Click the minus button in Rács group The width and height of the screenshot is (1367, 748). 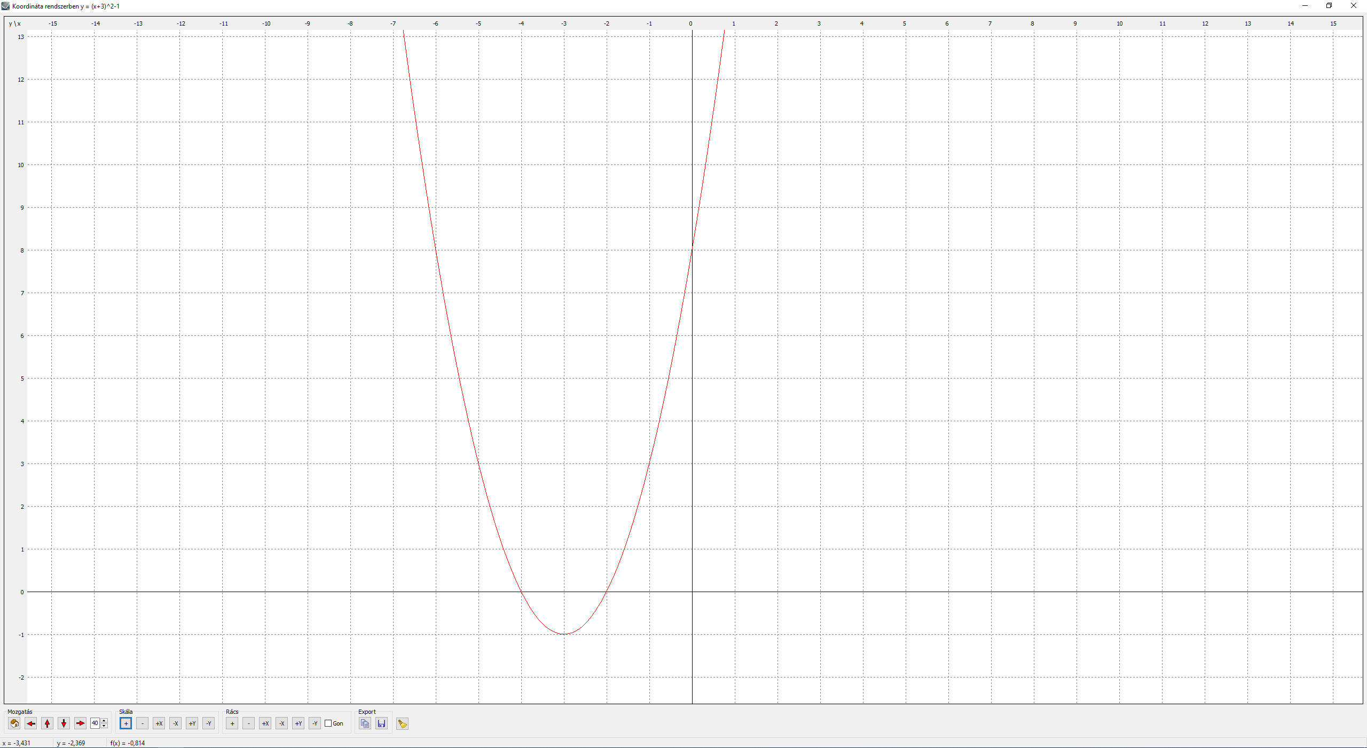248,723
